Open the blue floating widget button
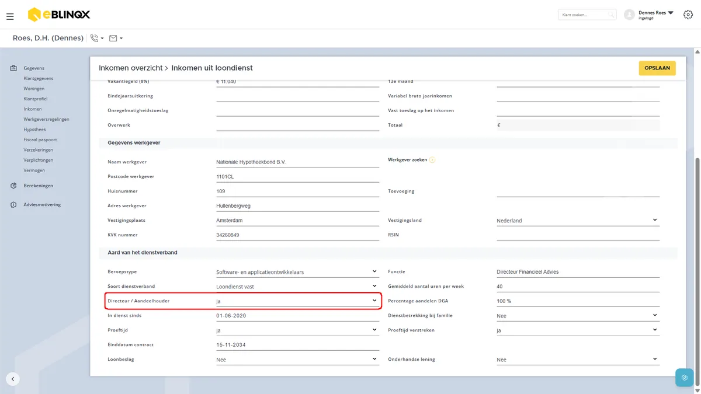Viewport: 701px width, 394px height. (x=684, y=378)
